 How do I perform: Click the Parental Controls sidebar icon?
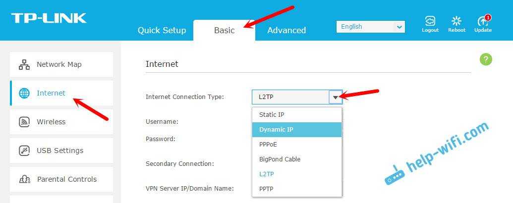point(24,179)
